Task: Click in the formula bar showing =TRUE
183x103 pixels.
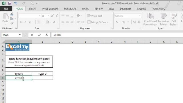Action: coord(117,35)
